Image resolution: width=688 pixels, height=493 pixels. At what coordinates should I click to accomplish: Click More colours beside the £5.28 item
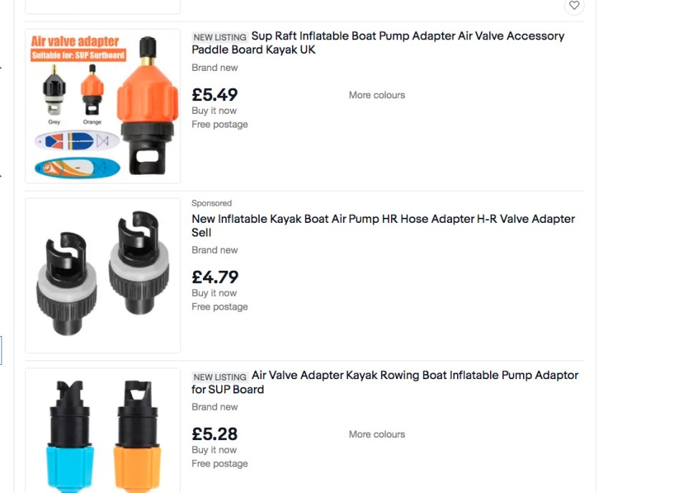377,434
